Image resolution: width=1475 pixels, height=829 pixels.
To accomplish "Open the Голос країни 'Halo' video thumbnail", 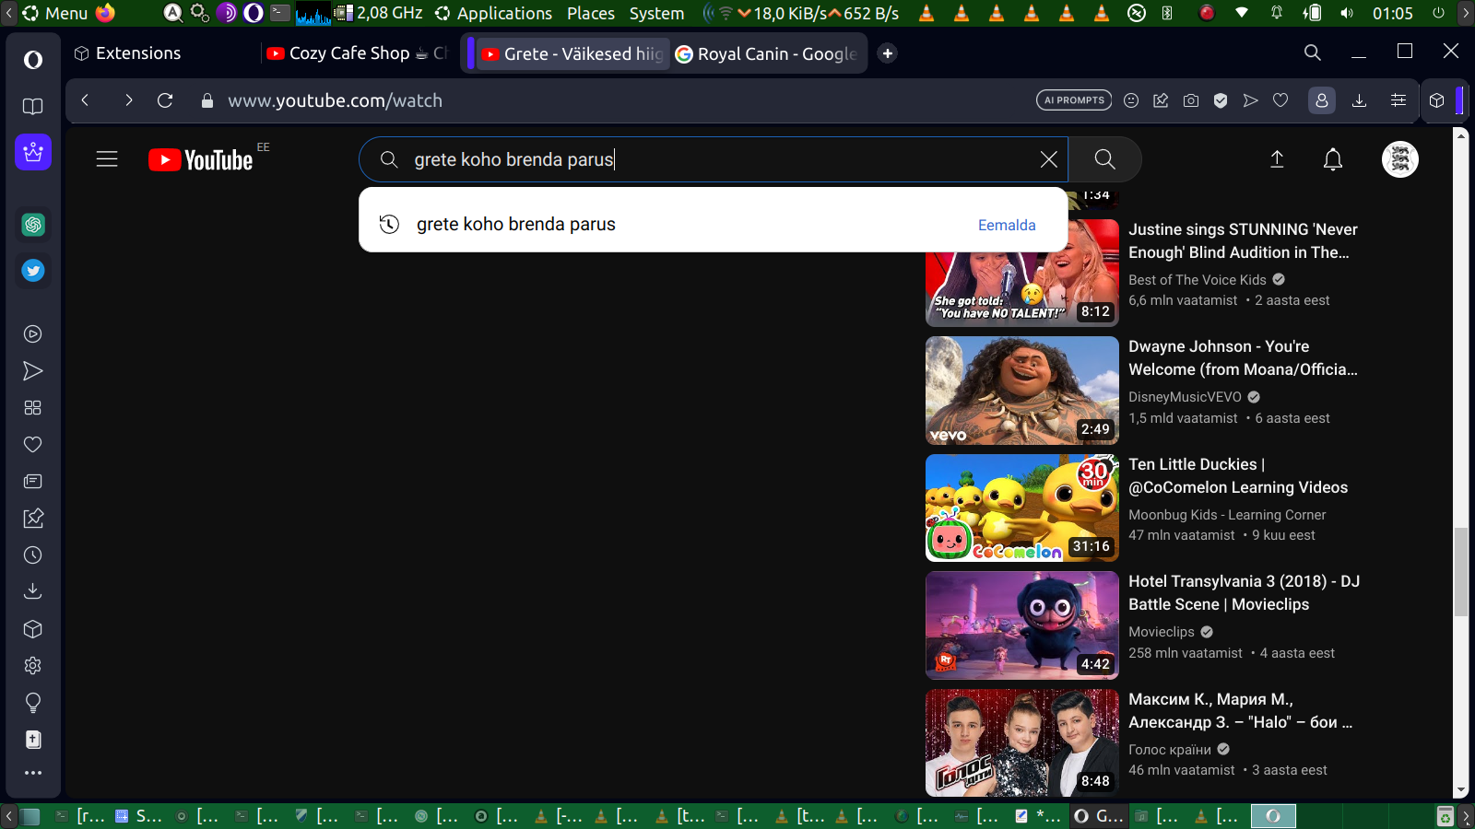I will click(1022, 742).
